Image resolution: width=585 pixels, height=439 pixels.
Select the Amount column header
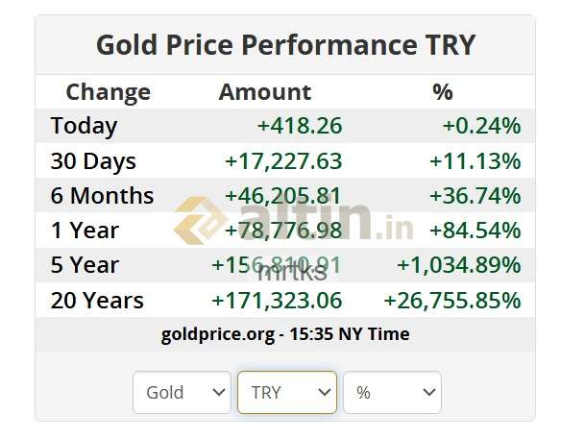265,92
